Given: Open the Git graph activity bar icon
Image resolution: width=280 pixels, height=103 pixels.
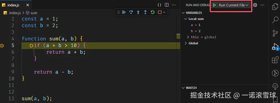Looking at the screenshot, I should click(x=275, y=73).
